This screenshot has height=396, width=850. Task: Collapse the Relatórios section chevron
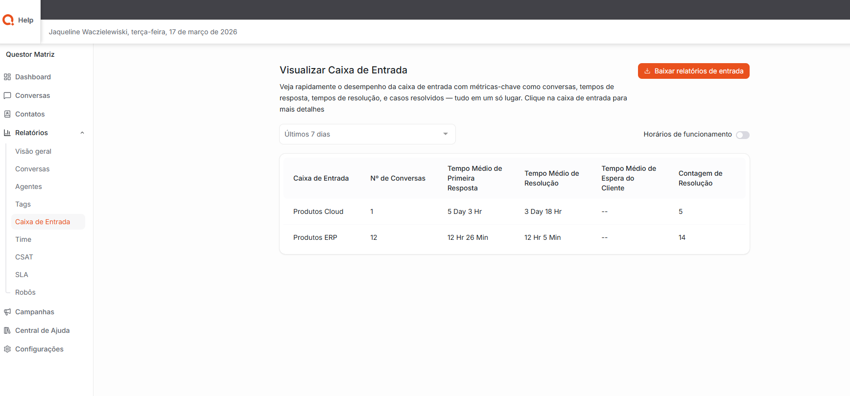pos(82,133)
